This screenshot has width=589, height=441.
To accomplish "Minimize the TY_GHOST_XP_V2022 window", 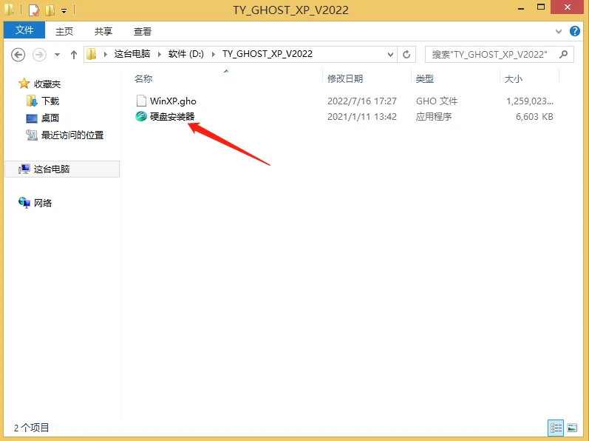I will [x=520, y=8].
